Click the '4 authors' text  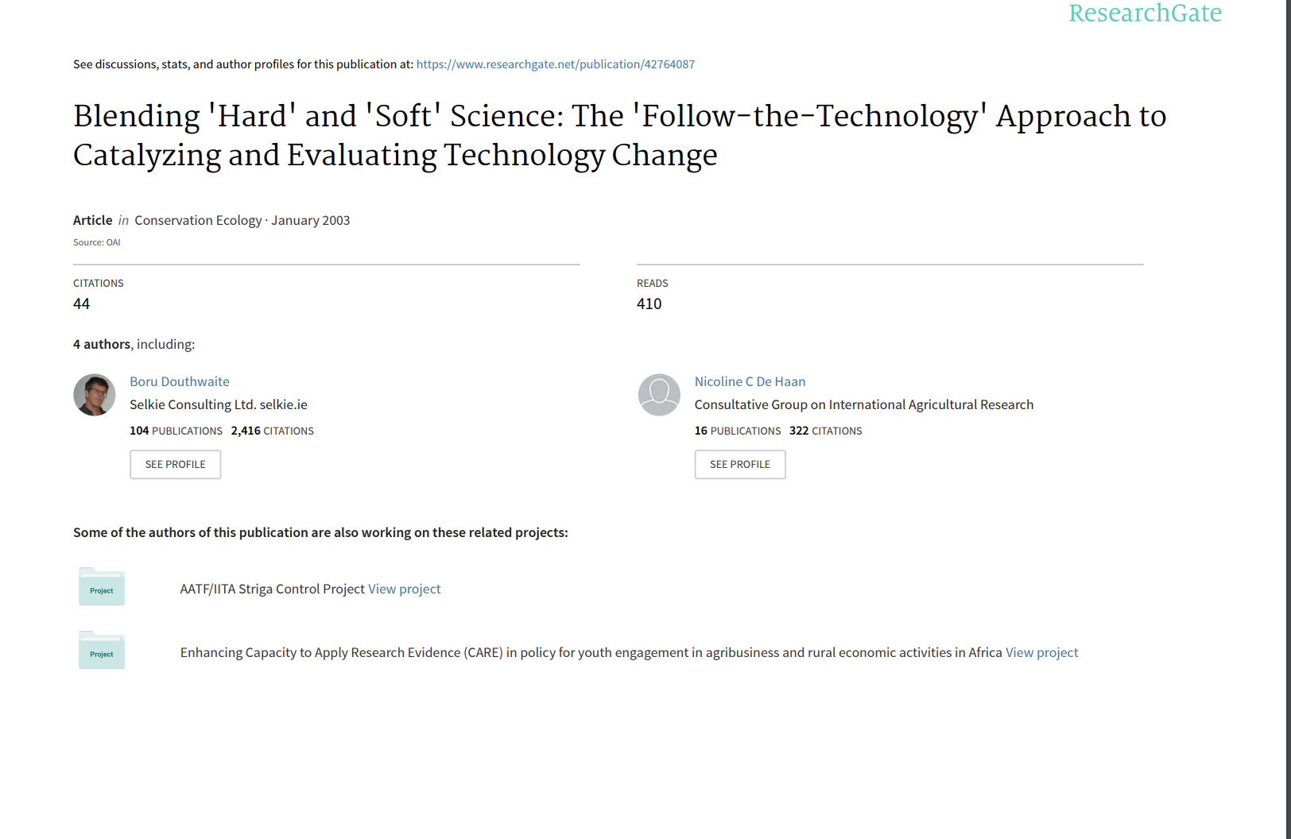102,344
